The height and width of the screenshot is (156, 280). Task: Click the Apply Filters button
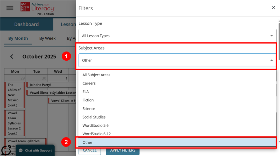point(123,150)
